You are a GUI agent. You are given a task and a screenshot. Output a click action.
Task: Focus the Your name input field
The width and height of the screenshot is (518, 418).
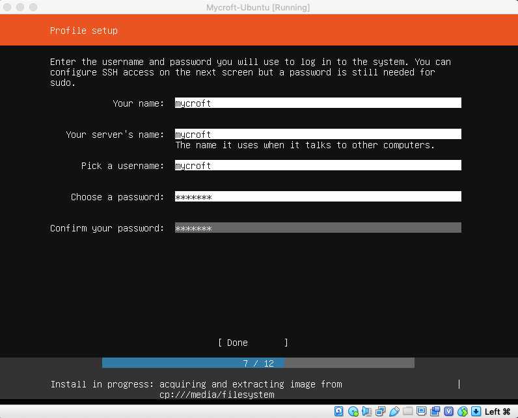click(x=318, y=103)
